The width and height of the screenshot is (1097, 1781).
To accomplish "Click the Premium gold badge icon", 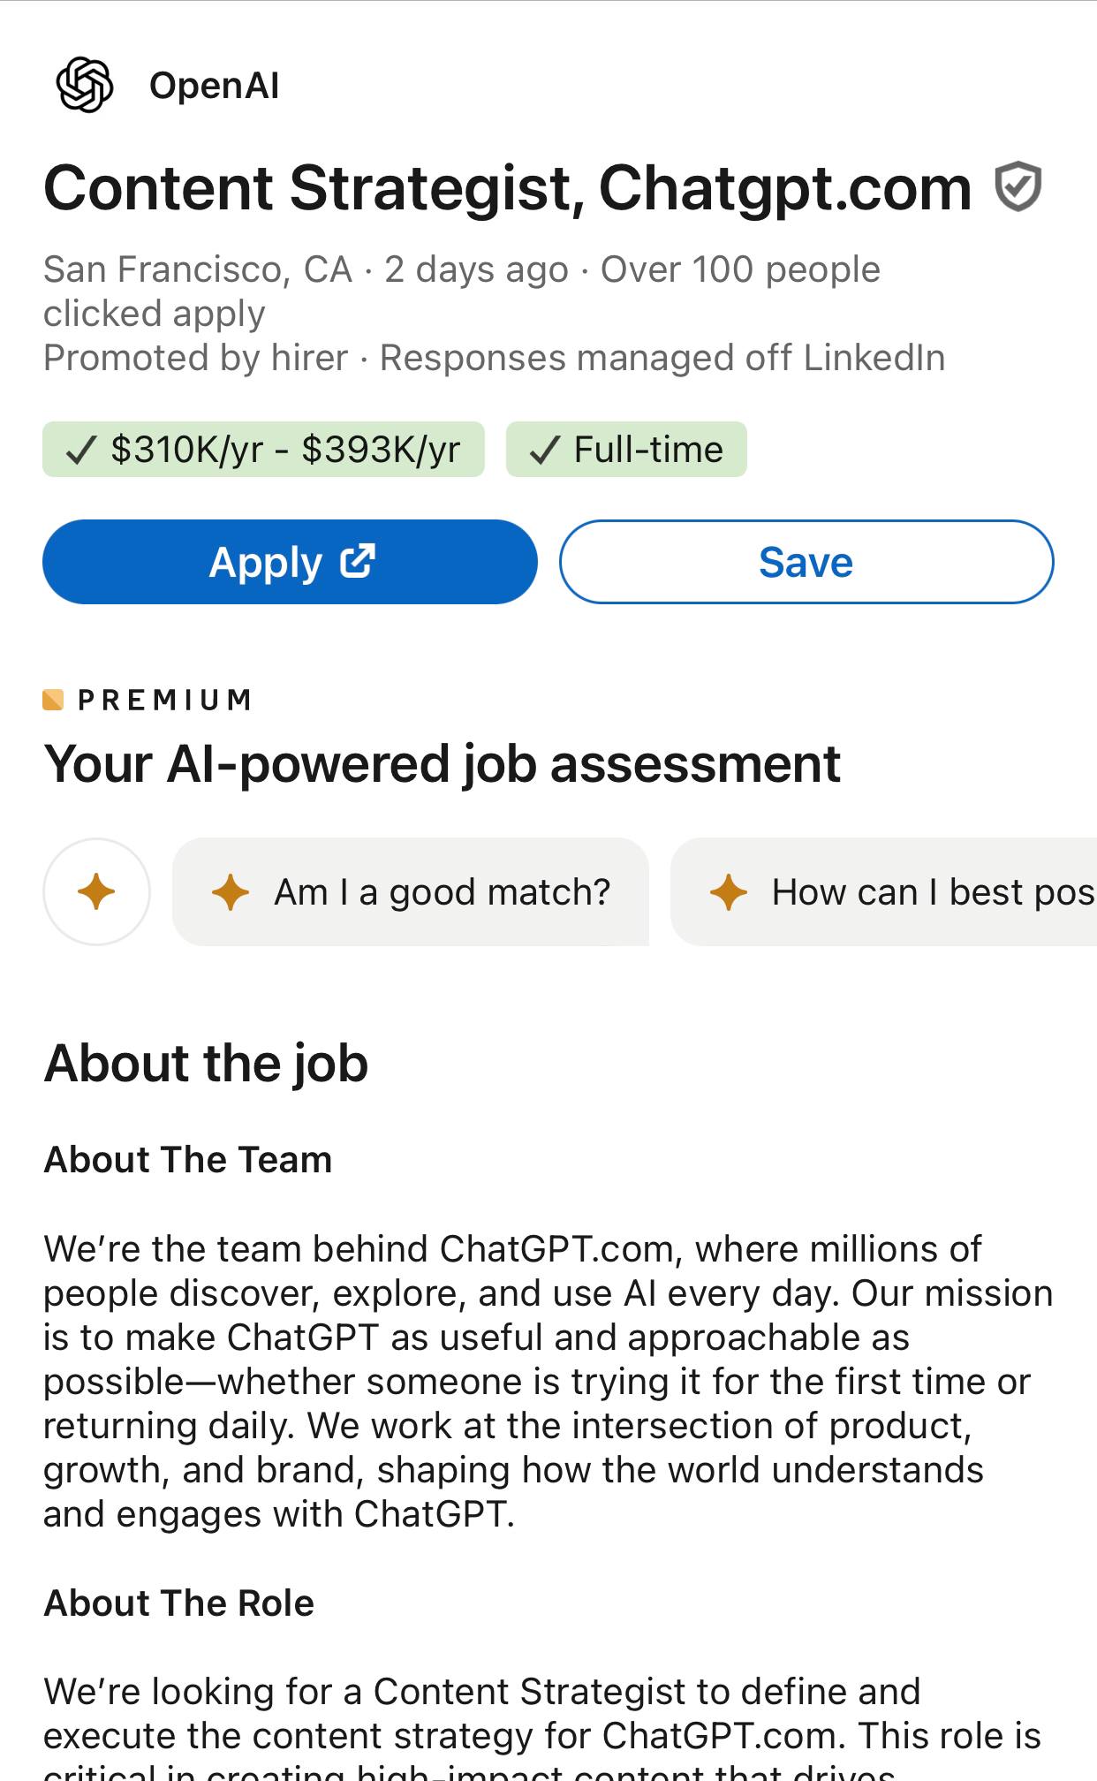I will pyautogui.click(x=53, y=699).
